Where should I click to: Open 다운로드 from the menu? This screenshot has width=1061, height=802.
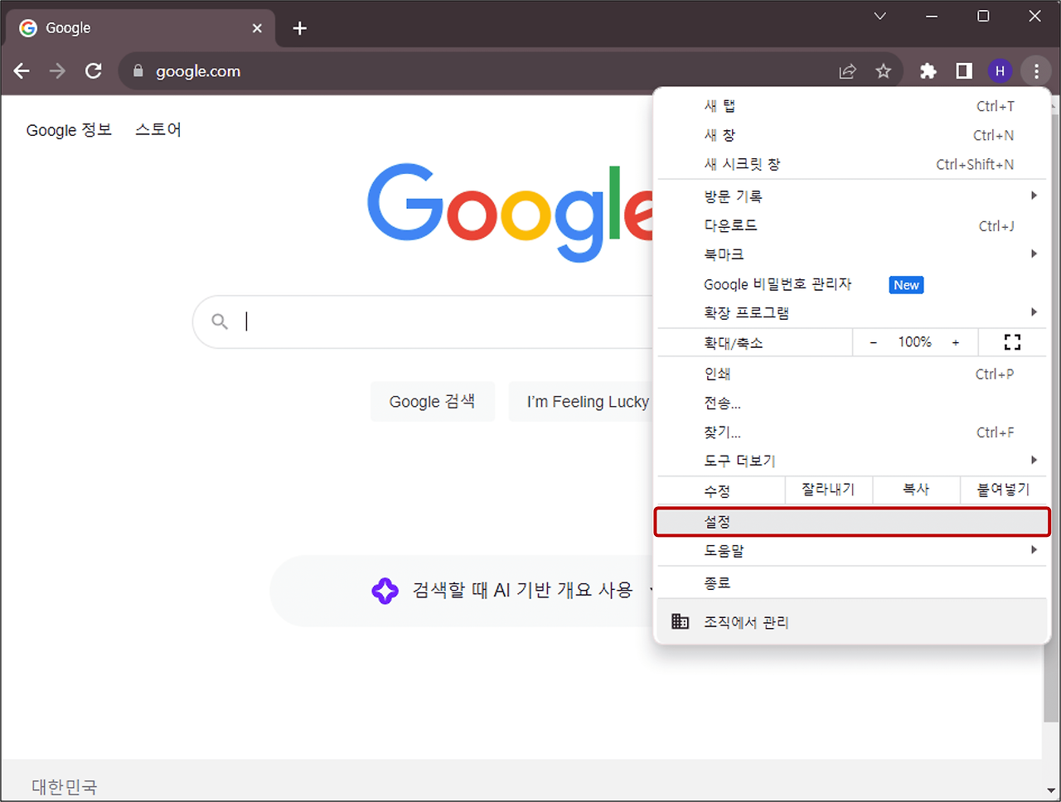pos(852,225)
